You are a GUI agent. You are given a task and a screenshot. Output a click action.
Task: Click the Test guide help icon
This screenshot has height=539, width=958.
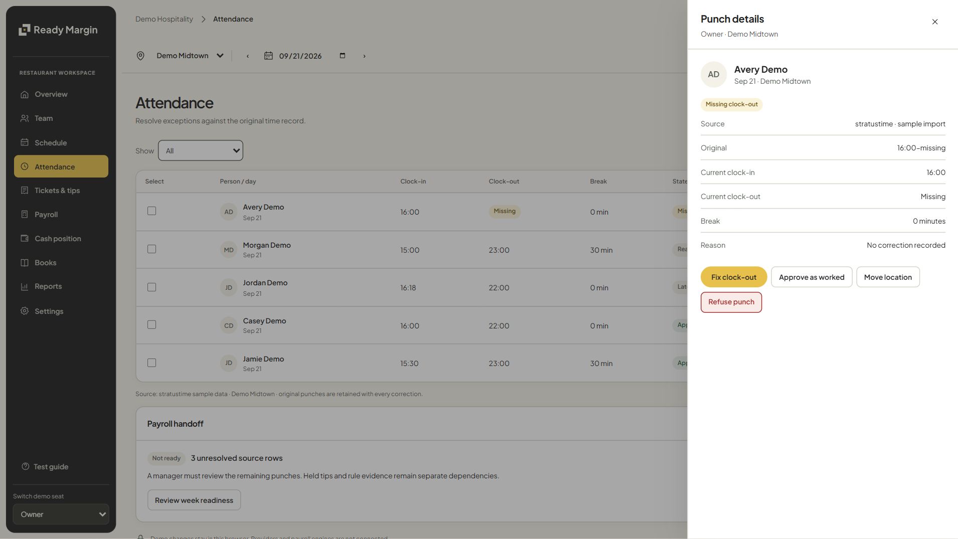(x=25, y=466)
